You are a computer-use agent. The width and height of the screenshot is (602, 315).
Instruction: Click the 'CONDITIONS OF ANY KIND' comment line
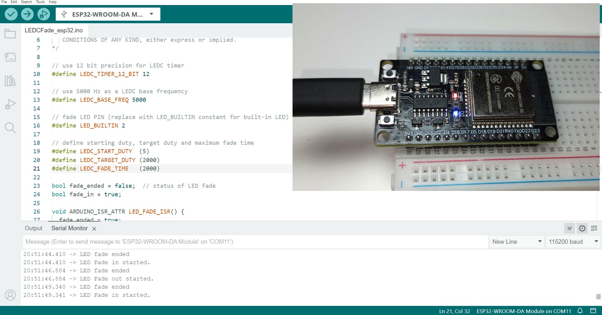[149, 40]
